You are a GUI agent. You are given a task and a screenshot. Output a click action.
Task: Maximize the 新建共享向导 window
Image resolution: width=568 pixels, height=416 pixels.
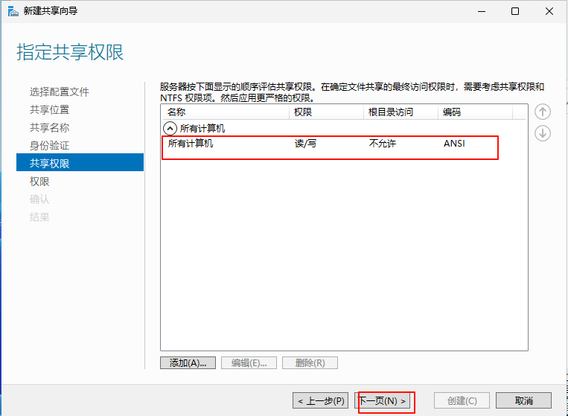515,11
